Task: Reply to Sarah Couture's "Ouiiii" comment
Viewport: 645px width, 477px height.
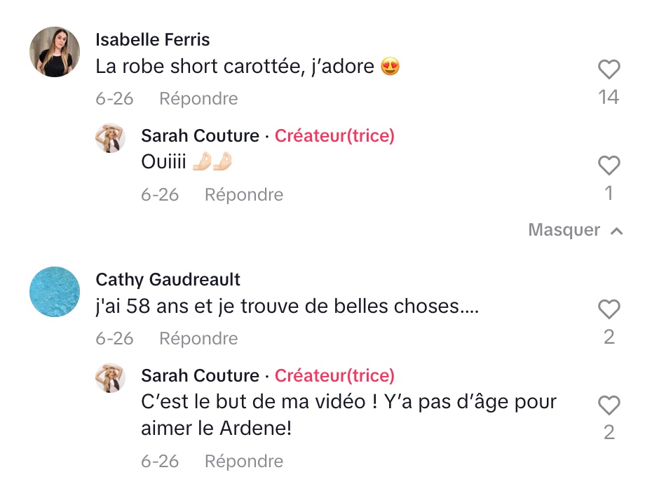Action: pyautogui.click(x=244, y=194)
